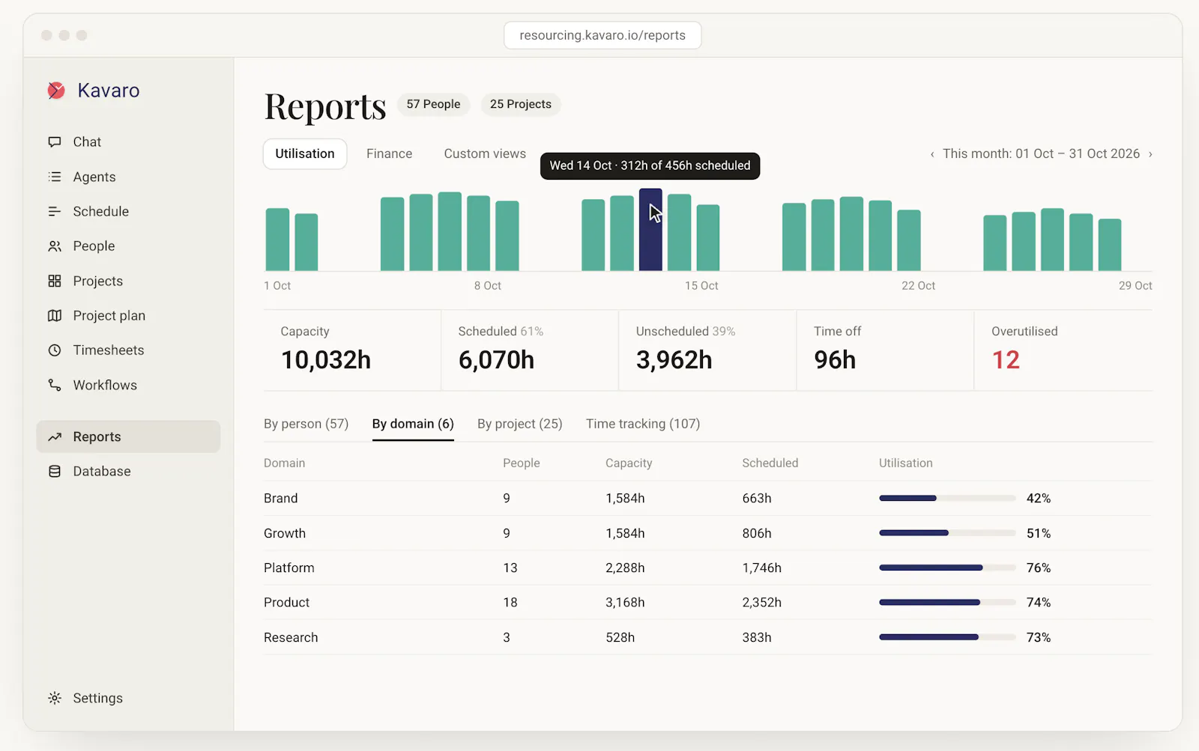
Task: Open Chat via speech bubble icon
Action: coord(55,142)
